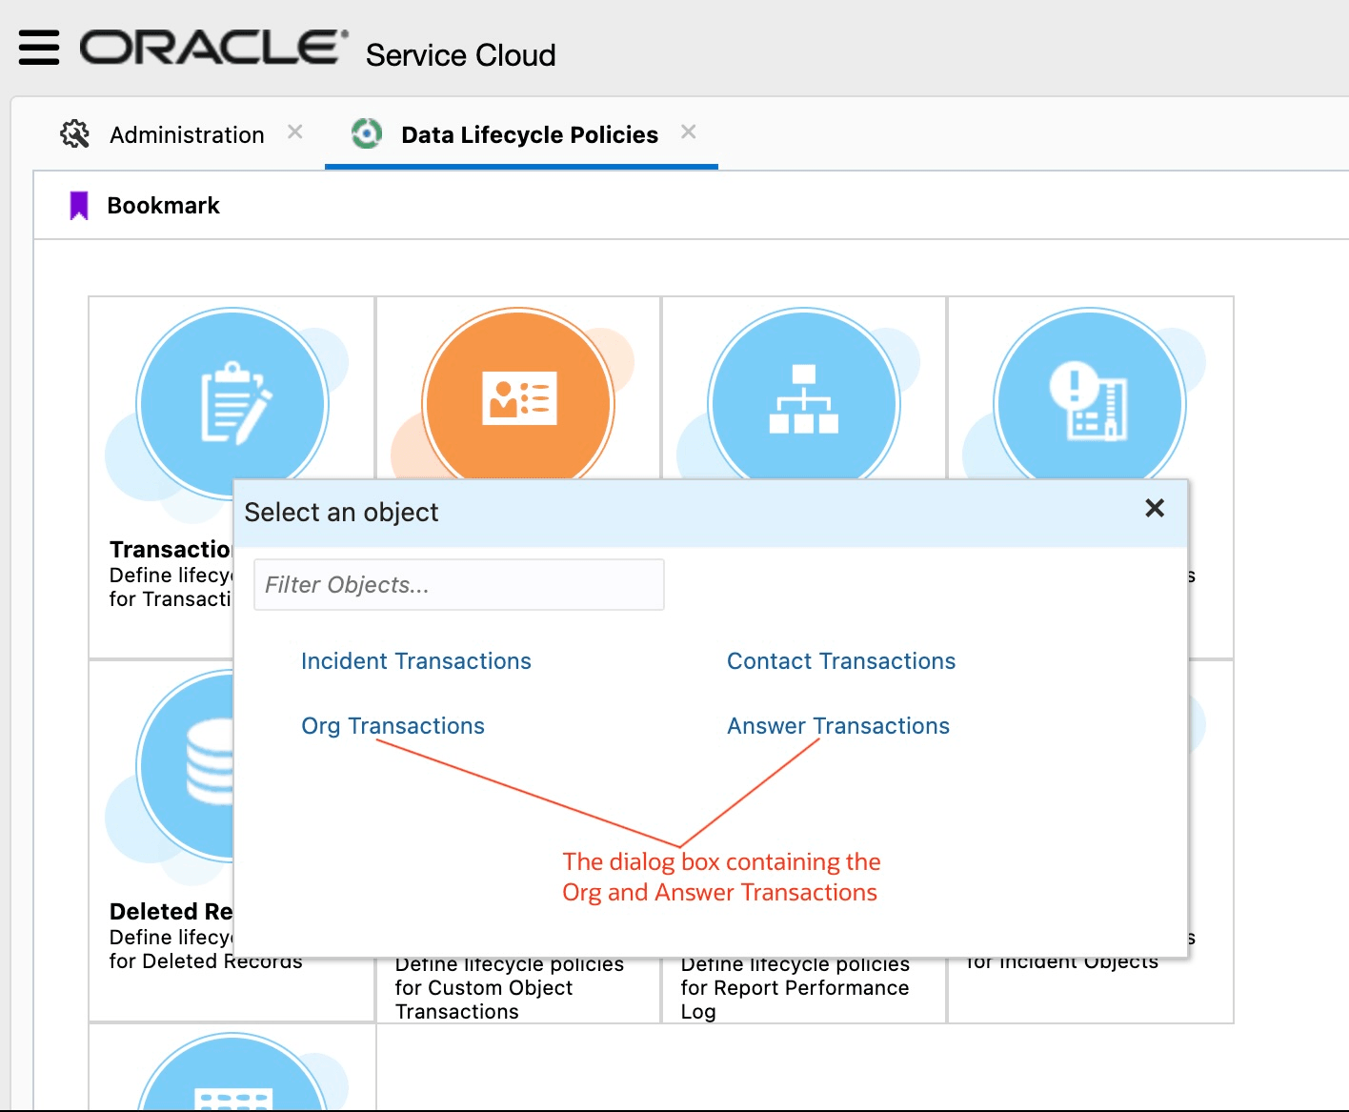Click the Bookmark label

point(164,206)
